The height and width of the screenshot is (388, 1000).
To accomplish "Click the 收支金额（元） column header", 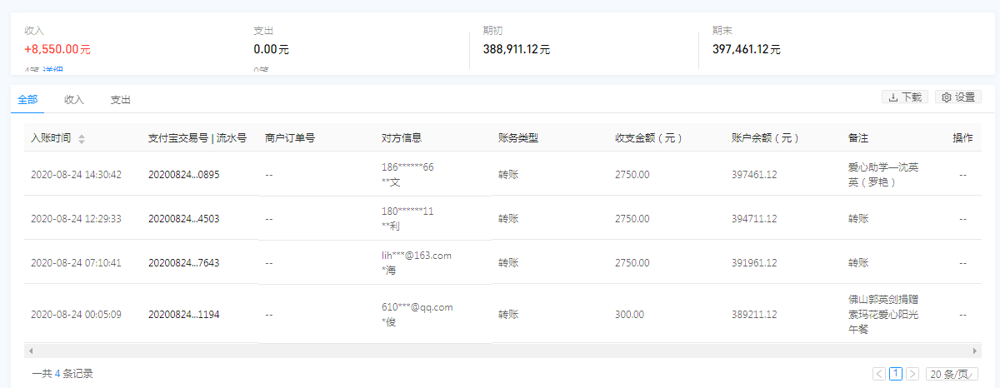I will pos(648,138).
